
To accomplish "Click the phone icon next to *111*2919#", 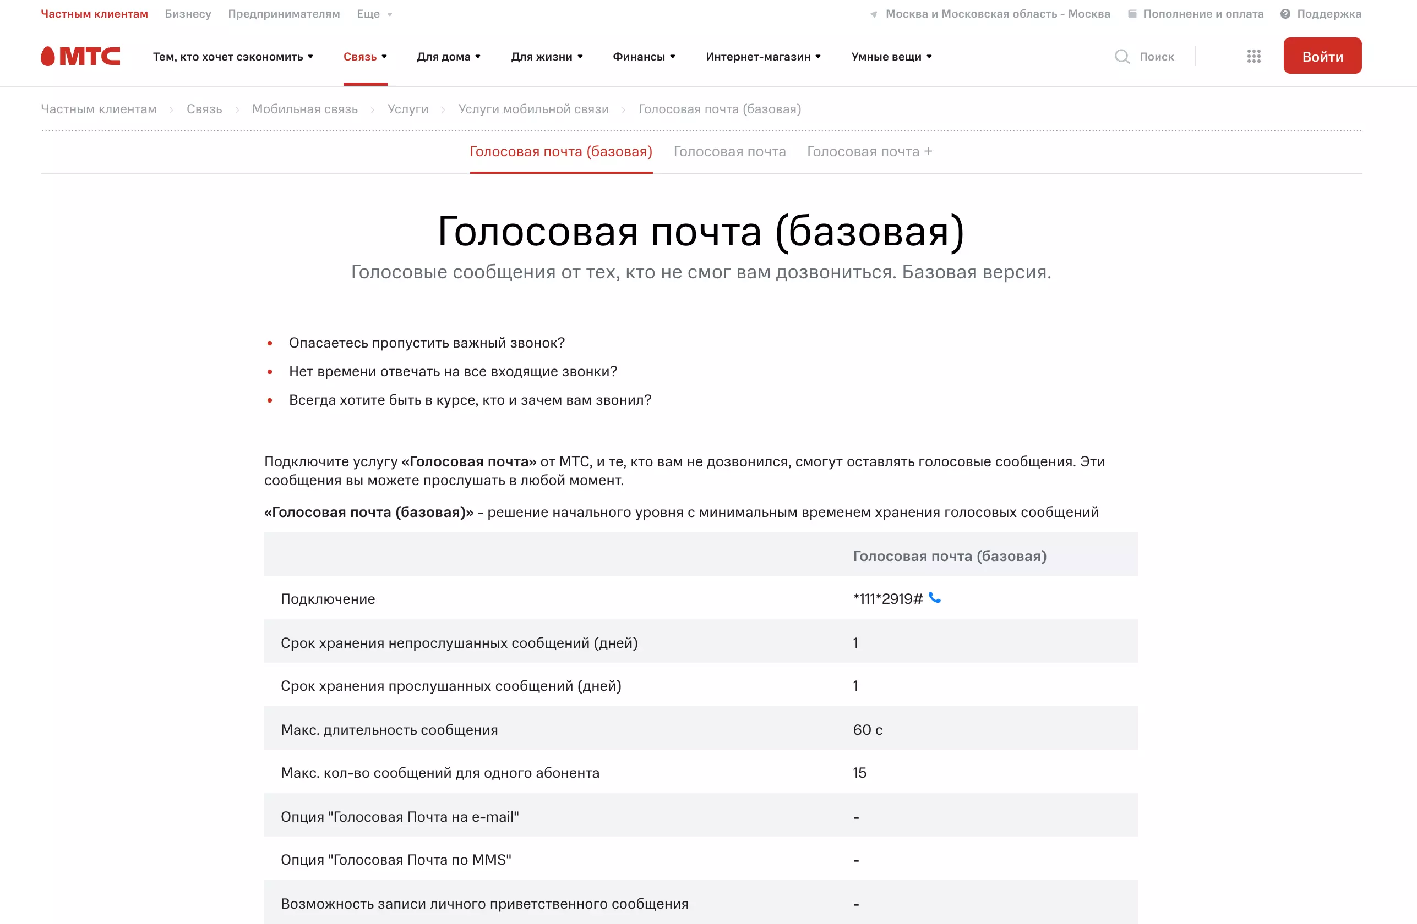I will click(935, 598).
